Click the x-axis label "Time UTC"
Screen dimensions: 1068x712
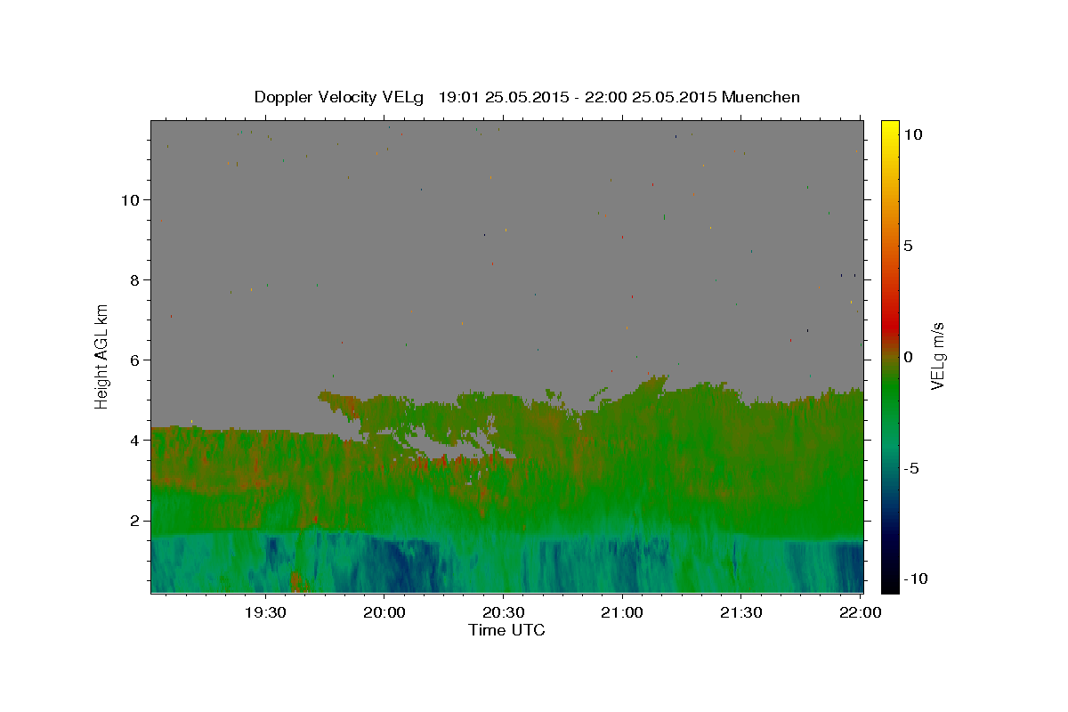tap(506, 630)
